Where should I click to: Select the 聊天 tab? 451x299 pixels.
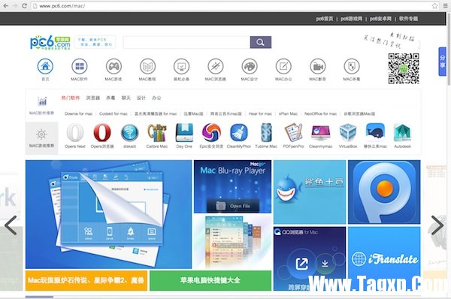(126, 98)
